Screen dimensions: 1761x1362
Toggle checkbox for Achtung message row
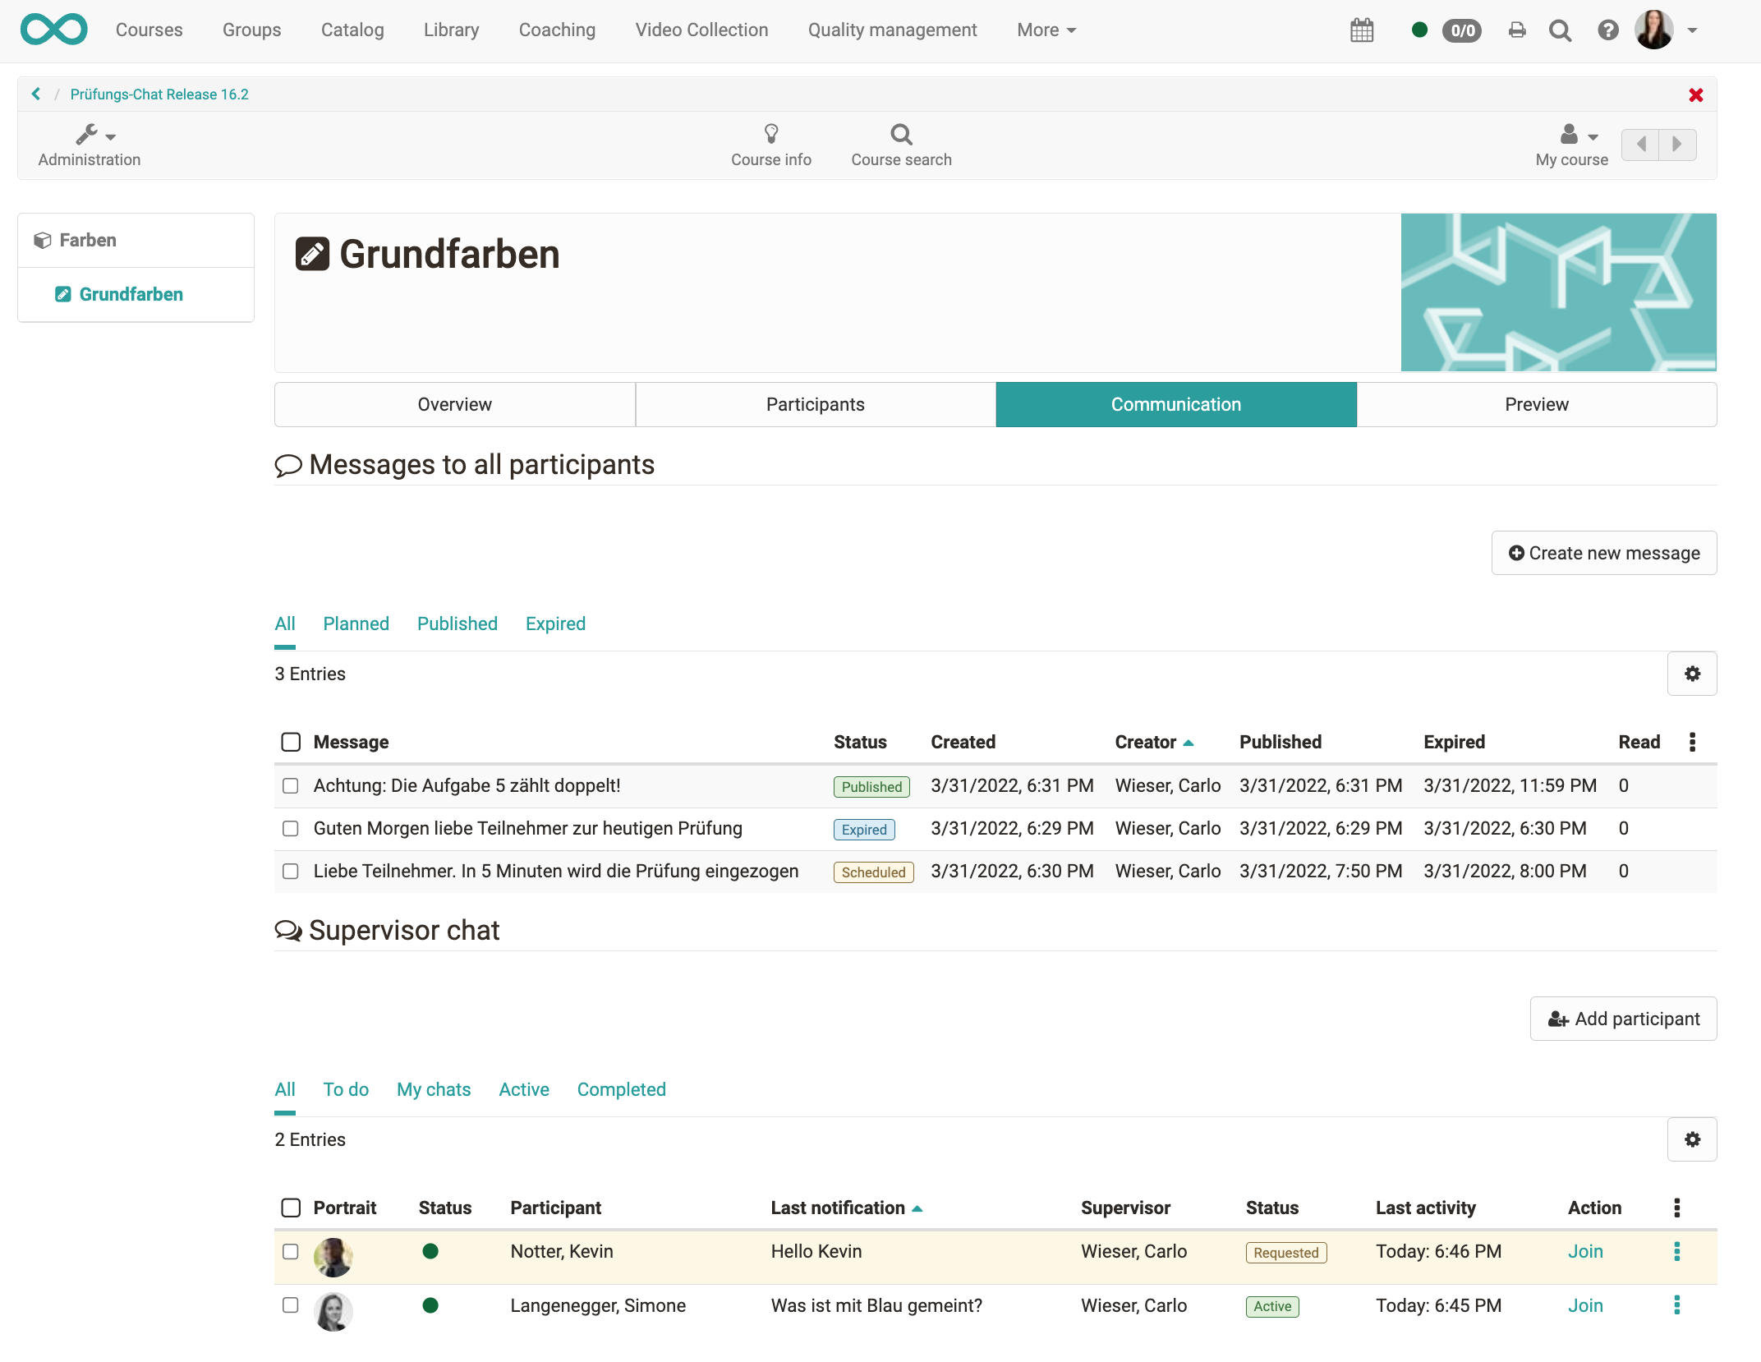(x=290, y=785)
